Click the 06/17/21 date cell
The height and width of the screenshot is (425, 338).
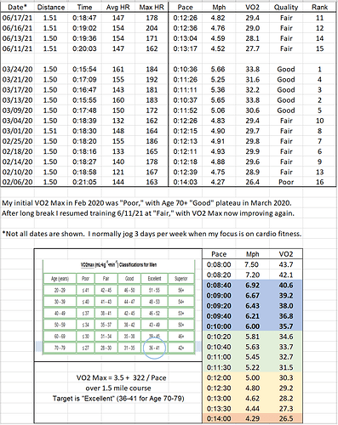17,18
